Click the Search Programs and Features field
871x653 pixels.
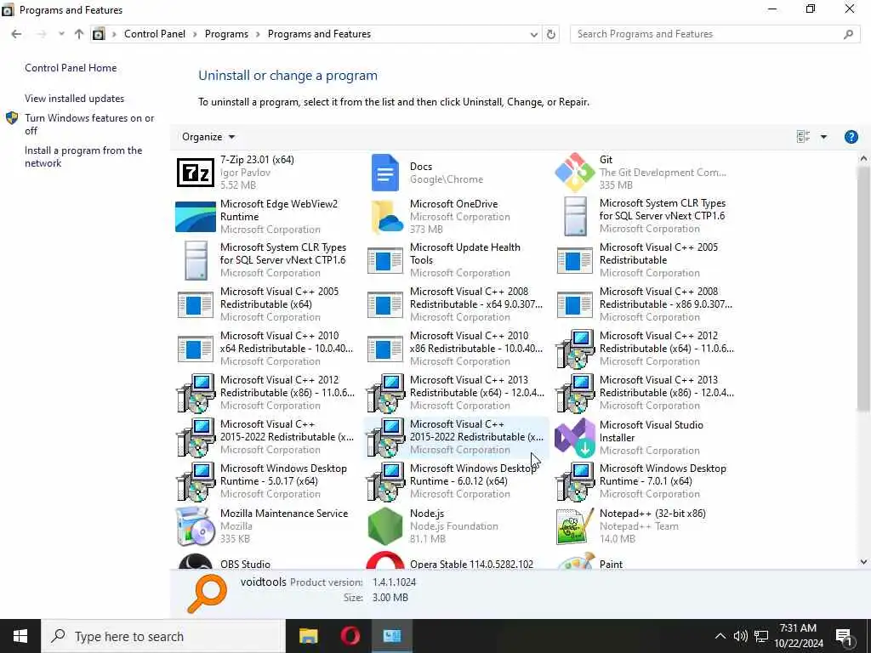[x=714, y=34]
